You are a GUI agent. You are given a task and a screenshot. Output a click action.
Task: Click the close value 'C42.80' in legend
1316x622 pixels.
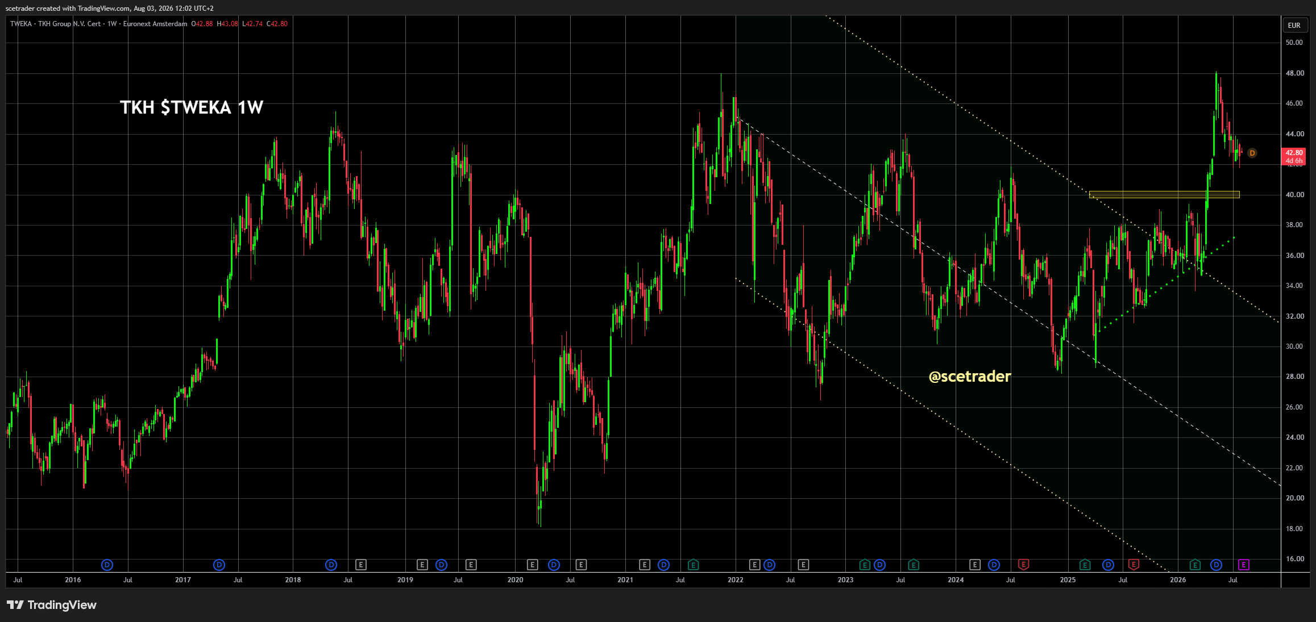[x=277, y=24]
